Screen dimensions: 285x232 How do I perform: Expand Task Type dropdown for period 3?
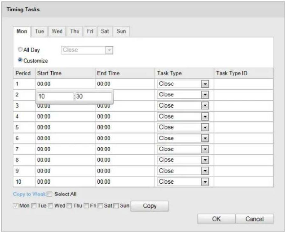[x=183, y=106]
